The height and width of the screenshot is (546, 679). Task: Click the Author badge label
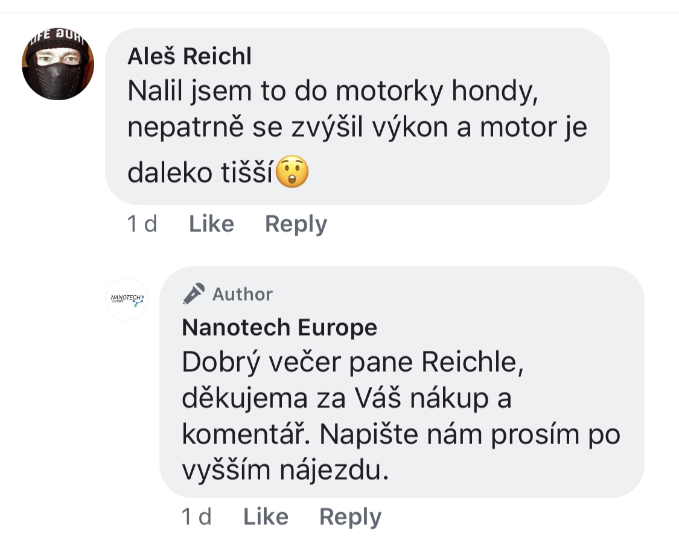243,294
